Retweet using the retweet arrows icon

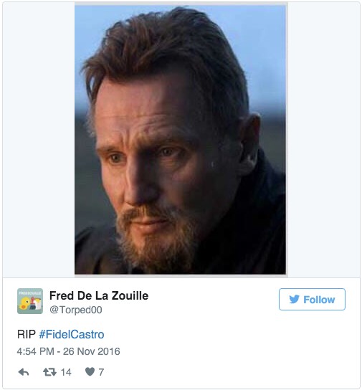click(x=49, y=372)
